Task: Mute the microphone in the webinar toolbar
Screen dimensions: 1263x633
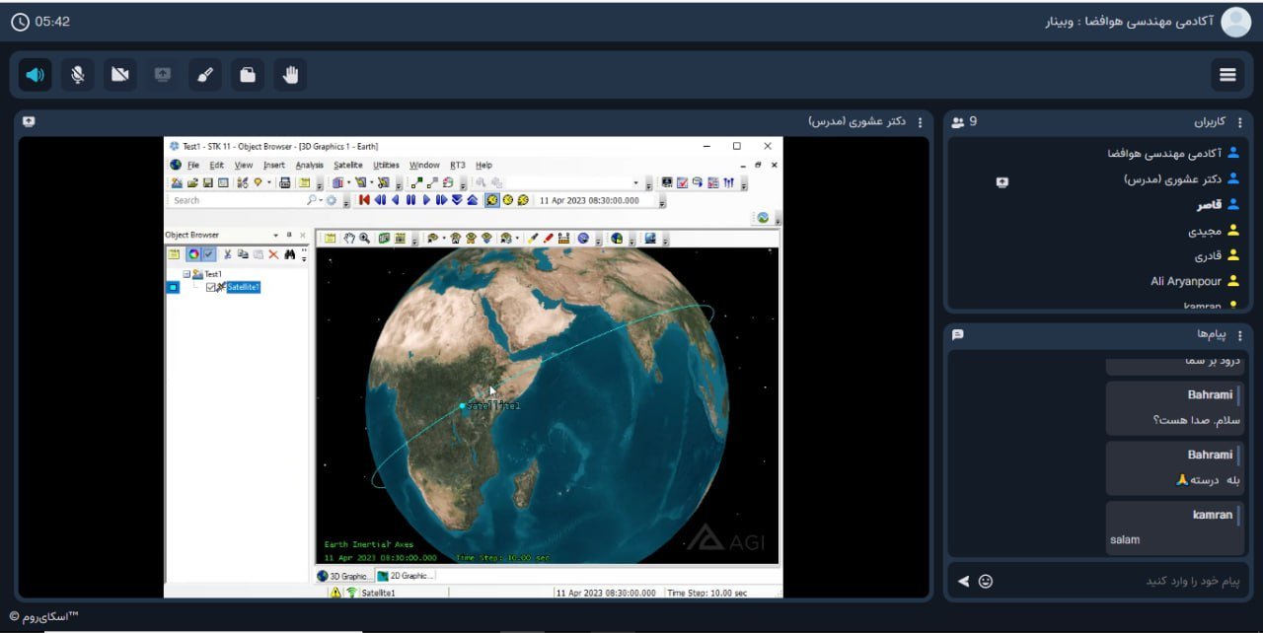Action: tap(77, 74)
